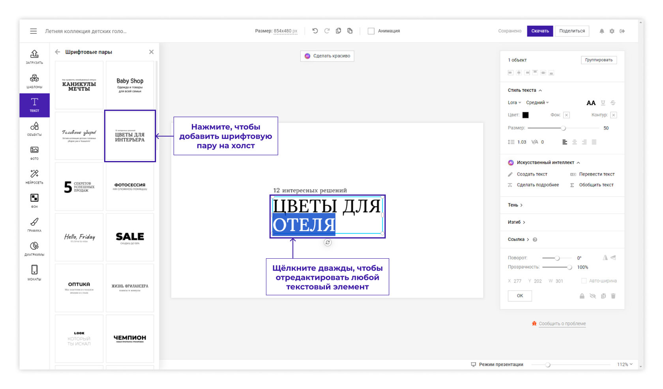This screenshot has width=663, height=389.
Task: Click the logout icon in the header
Action: tap(622, 31)
